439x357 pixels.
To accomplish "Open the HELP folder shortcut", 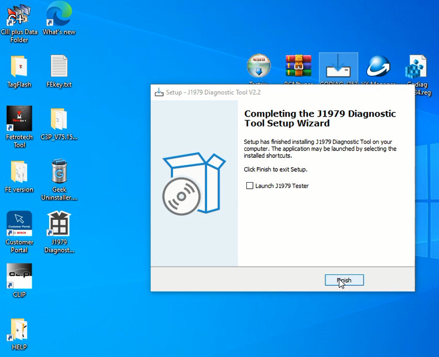I will (19, 330).
